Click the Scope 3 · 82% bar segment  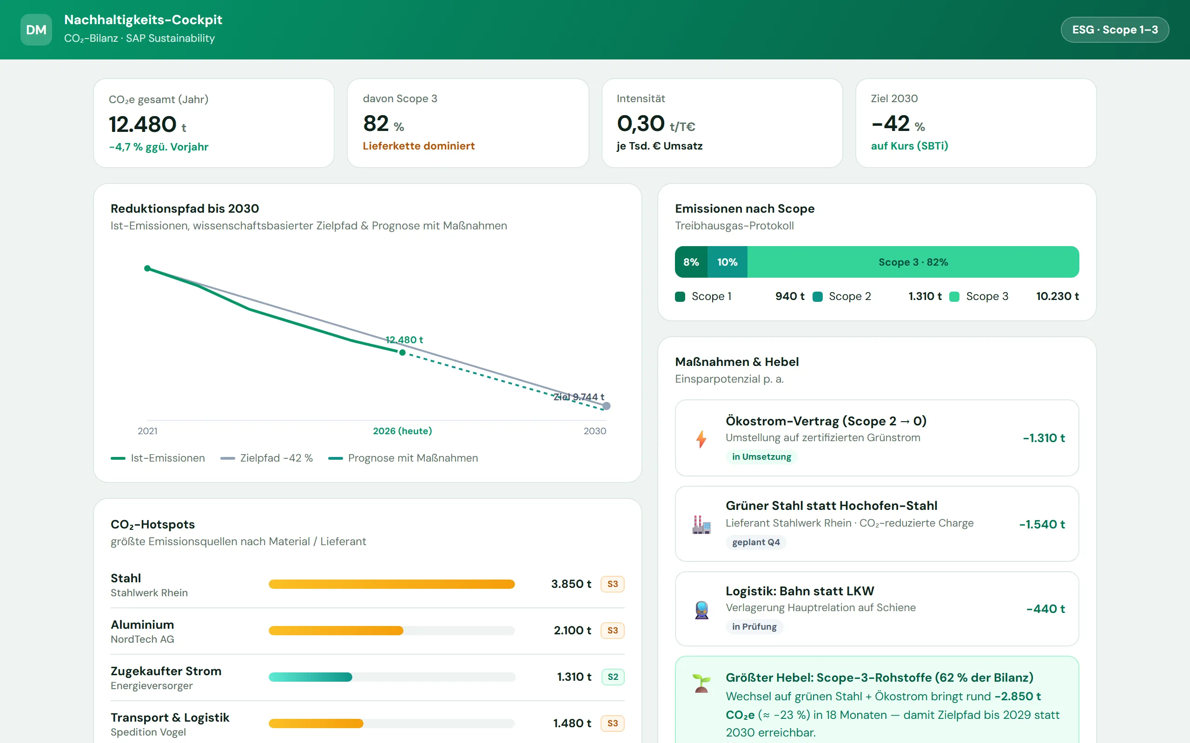point(913,262)
